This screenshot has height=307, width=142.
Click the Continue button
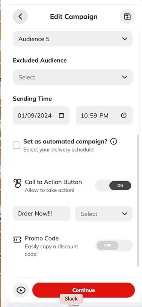[x=84, y=290]
